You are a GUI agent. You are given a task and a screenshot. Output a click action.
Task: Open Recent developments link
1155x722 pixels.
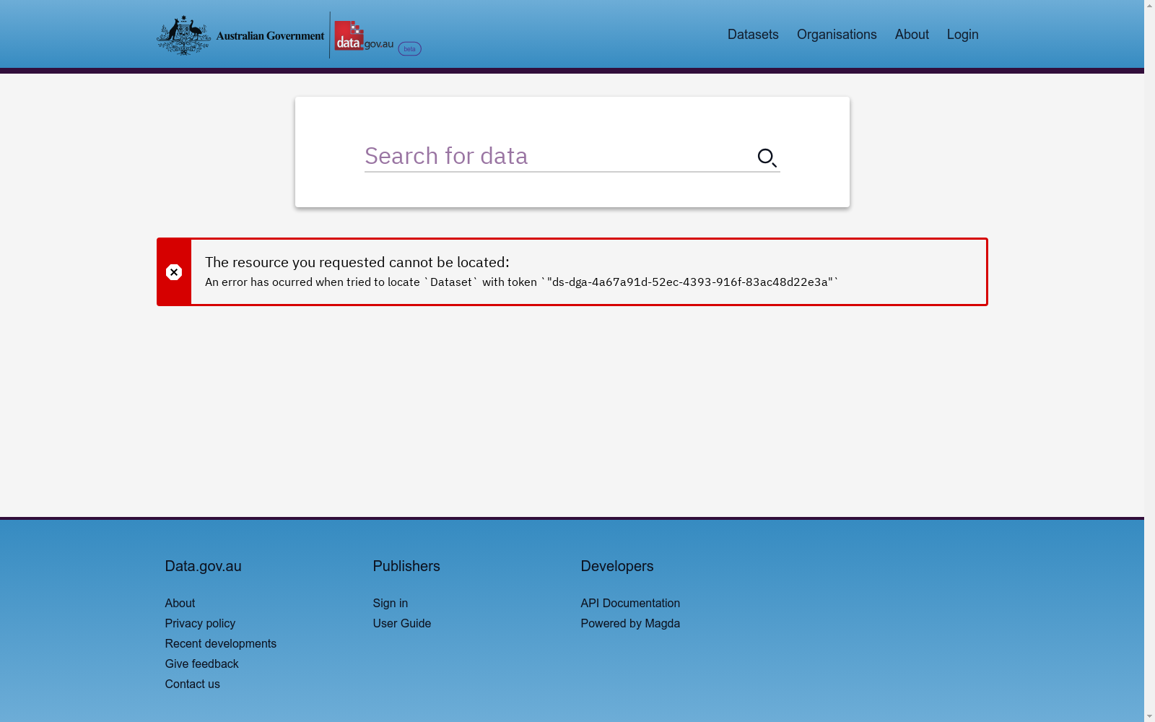coord(220,643)
